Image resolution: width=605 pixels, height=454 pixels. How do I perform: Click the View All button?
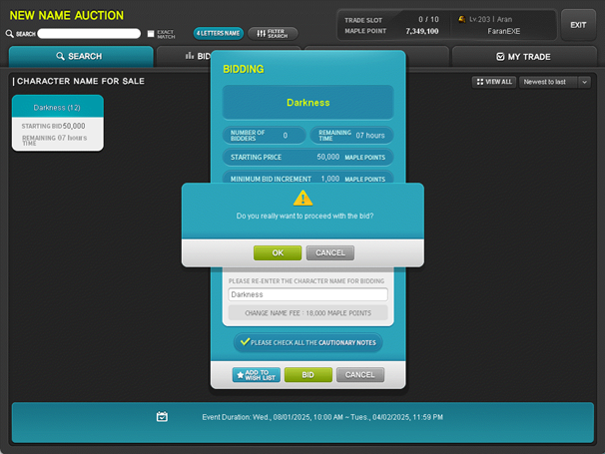(x=494, y=82)
